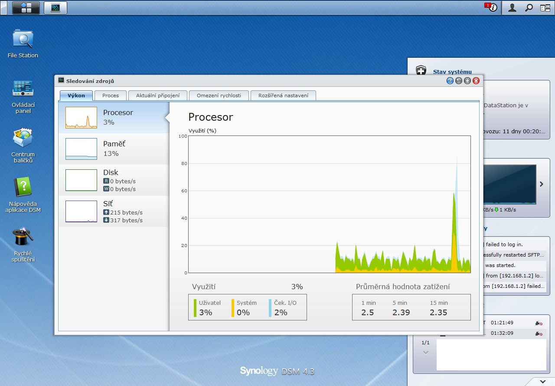Screen dimensions: 555x386
Task: Switch to the Proces tab
Action: [x=111, y=96]
